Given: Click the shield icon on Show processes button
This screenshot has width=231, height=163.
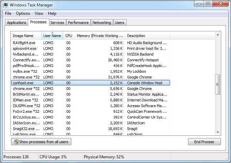Looking at the screenshot, I should click(x=16, y=142).
